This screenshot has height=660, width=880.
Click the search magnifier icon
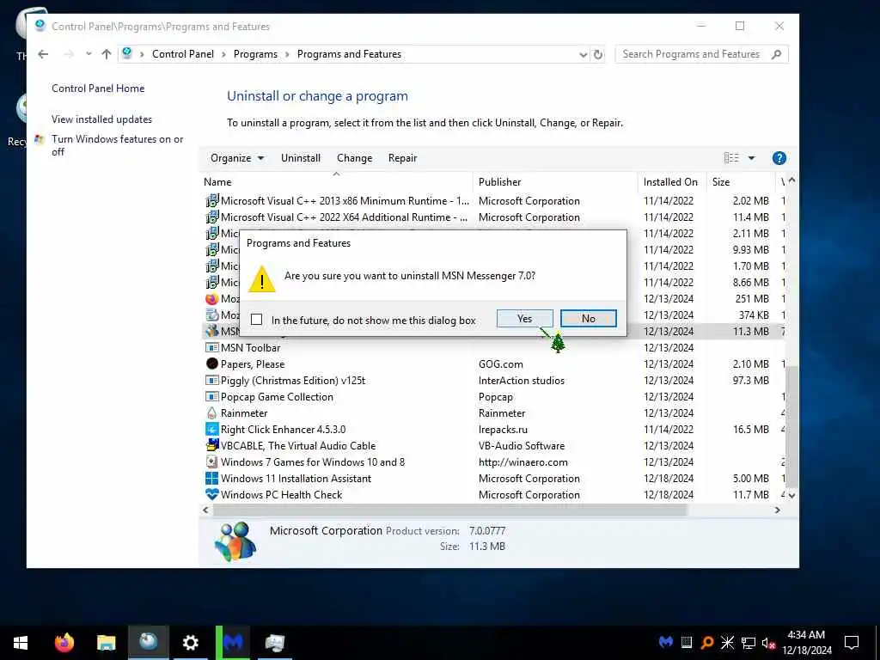(x=776, y=54)
